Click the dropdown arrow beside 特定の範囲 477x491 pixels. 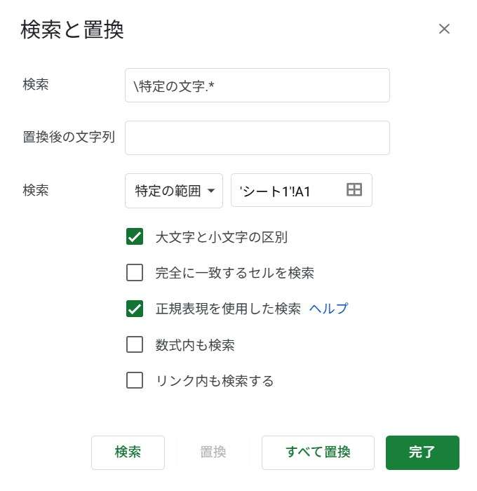211,191
